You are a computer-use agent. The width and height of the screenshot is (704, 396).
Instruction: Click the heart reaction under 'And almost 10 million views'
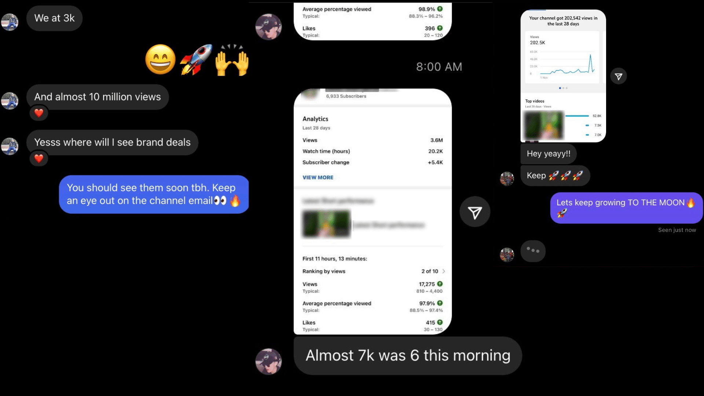pyautogui.click(x=39, y=113)
